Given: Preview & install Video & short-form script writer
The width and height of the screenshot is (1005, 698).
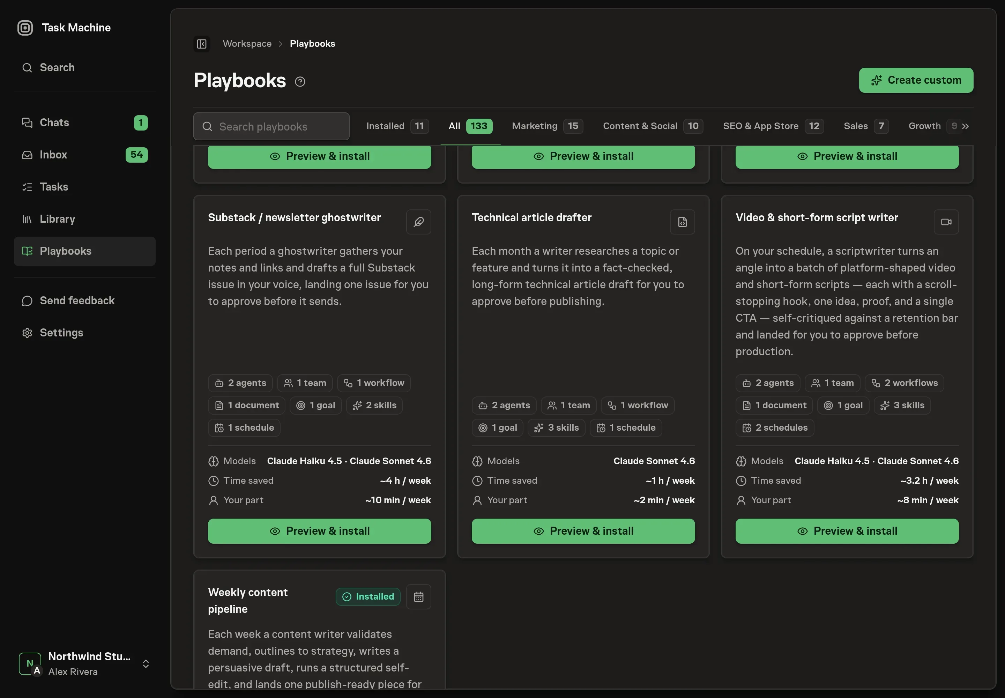Looking at the screenshot, I should tap(847, 531).
